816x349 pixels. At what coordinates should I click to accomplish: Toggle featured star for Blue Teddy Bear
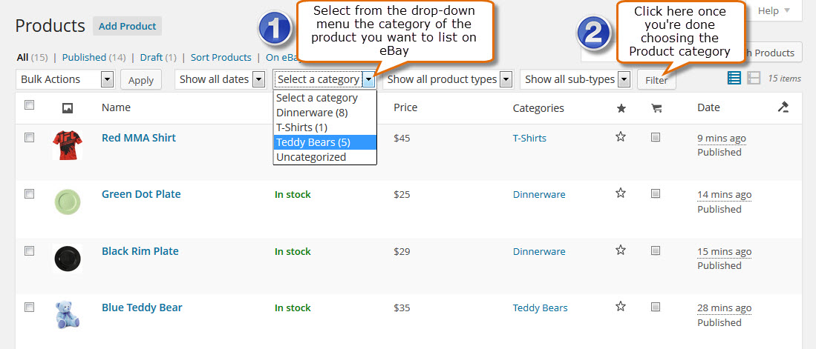click(x=620, y=307)
